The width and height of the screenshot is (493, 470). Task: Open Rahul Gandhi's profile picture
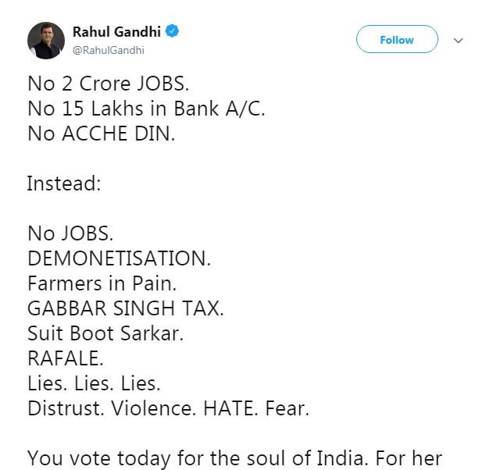click(x=46, y=41)
